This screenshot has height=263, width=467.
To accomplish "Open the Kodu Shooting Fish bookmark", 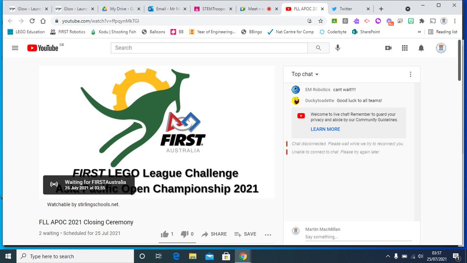I will (113, 32).
